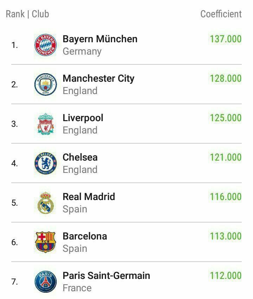
Task: Click the Liverpool club crest
Action: coord(45,124)
